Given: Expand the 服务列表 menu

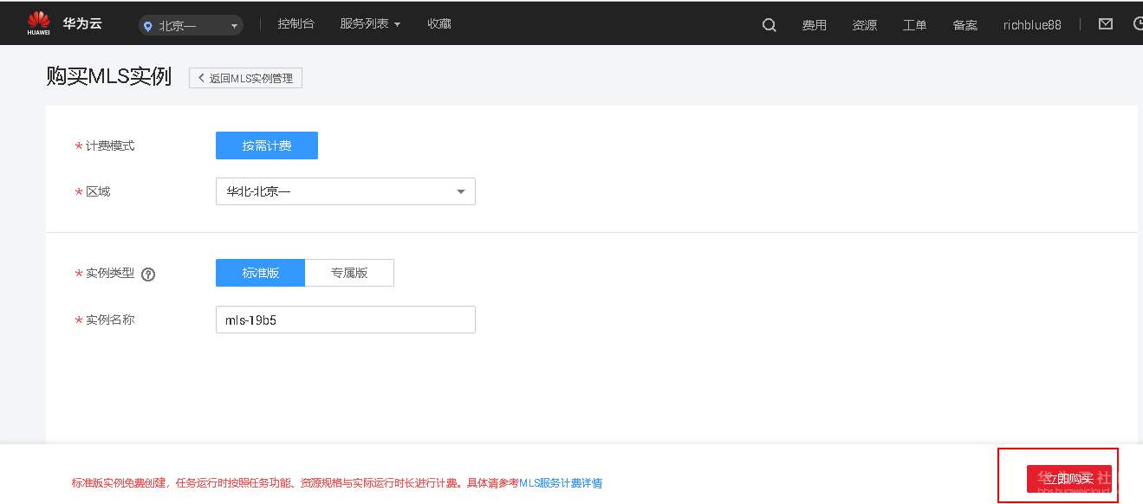Looking at the screenshot, I should tap(370, 24).
